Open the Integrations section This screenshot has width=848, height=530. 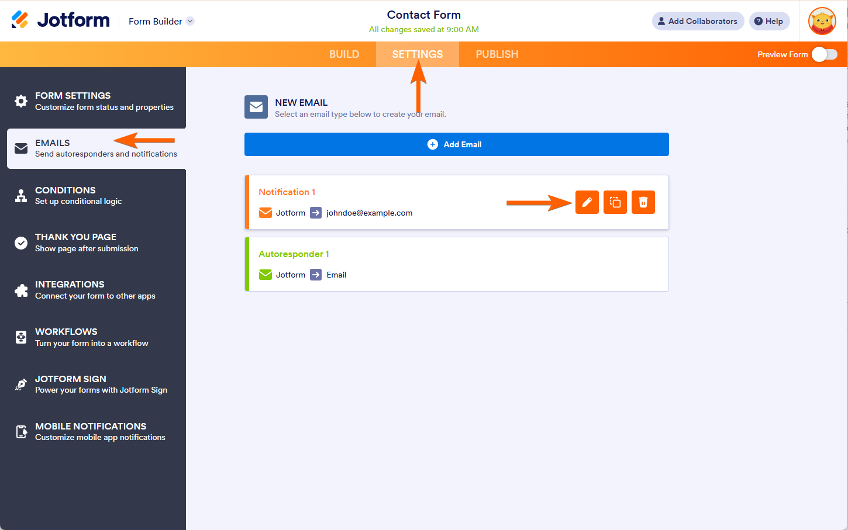point(93,290)
